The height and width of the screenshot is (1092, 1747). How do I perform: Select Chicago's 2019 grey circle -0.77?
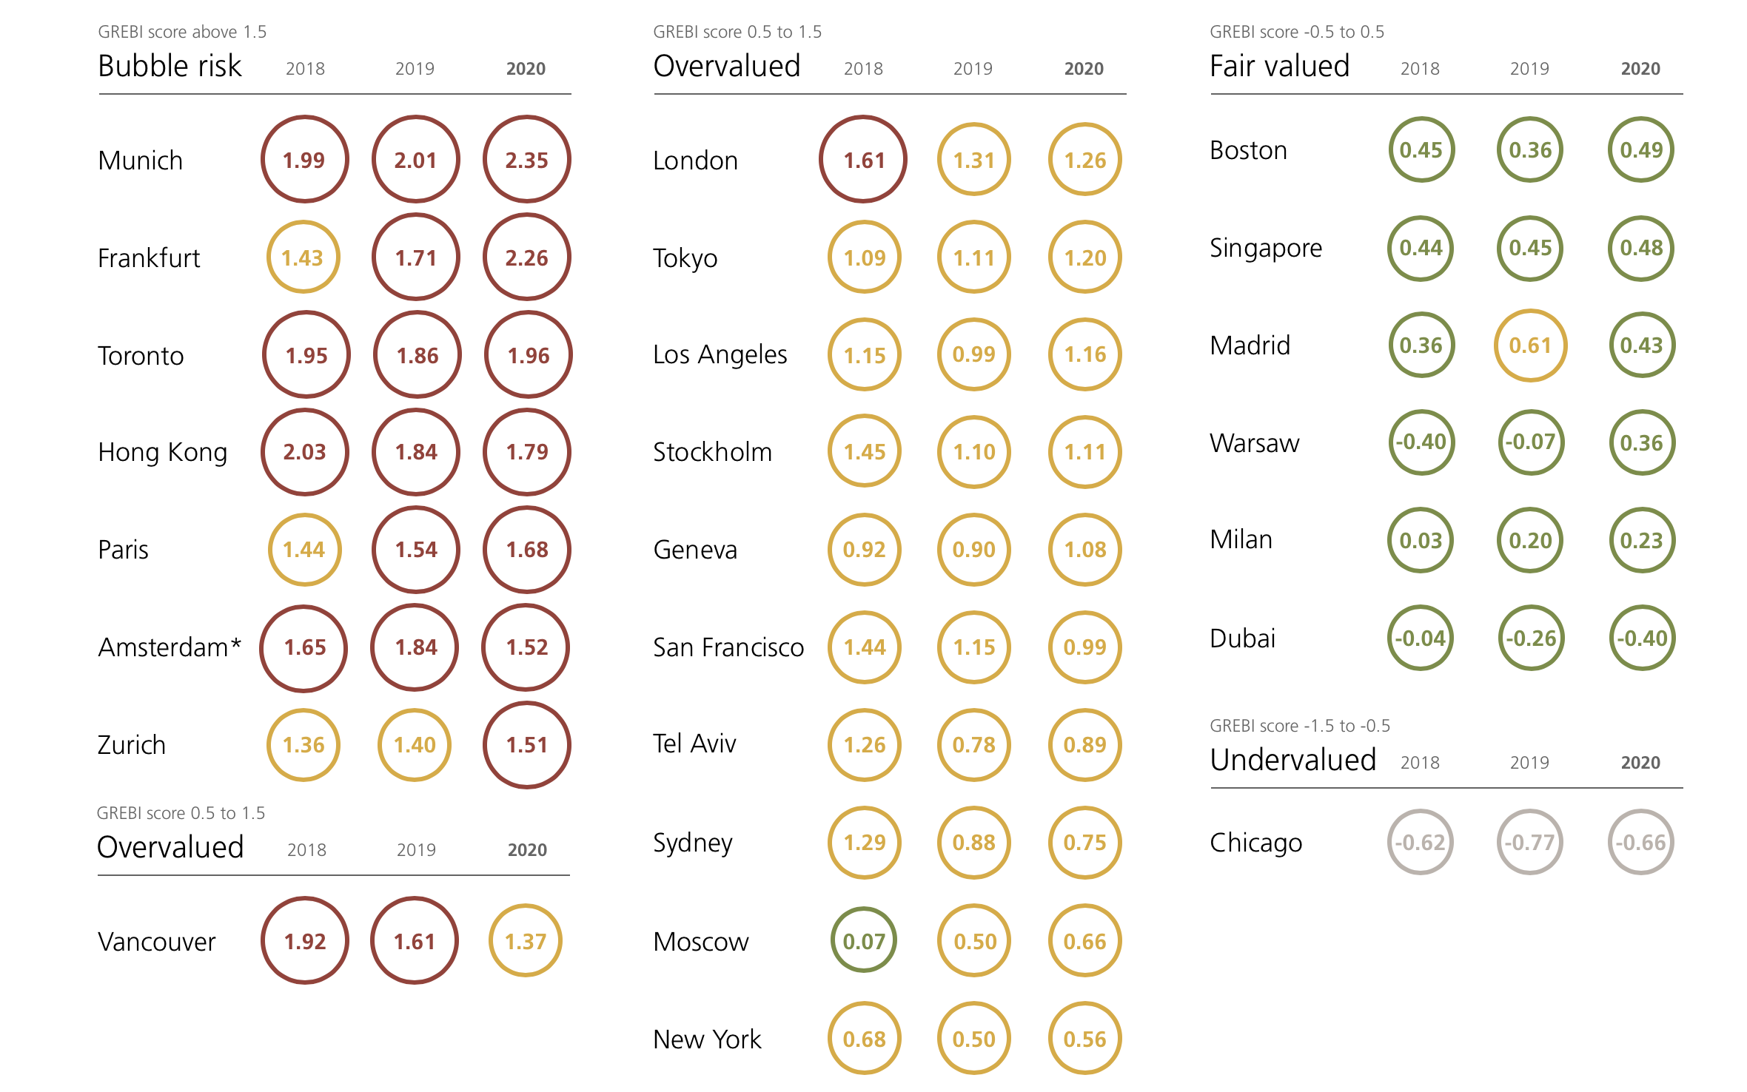[1530, 842]
